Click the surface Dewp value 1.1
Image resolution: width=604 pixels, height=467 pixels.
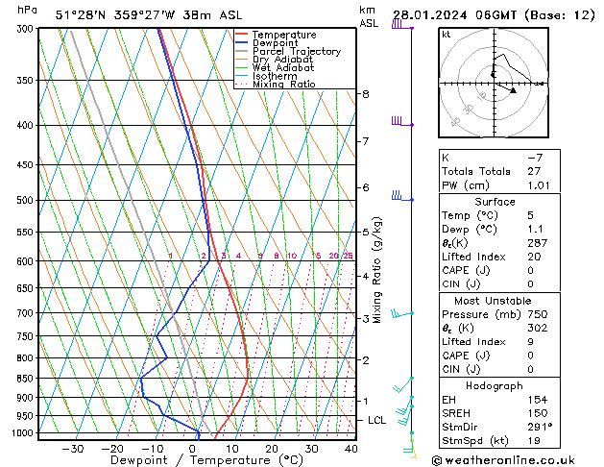pos(536,230)
